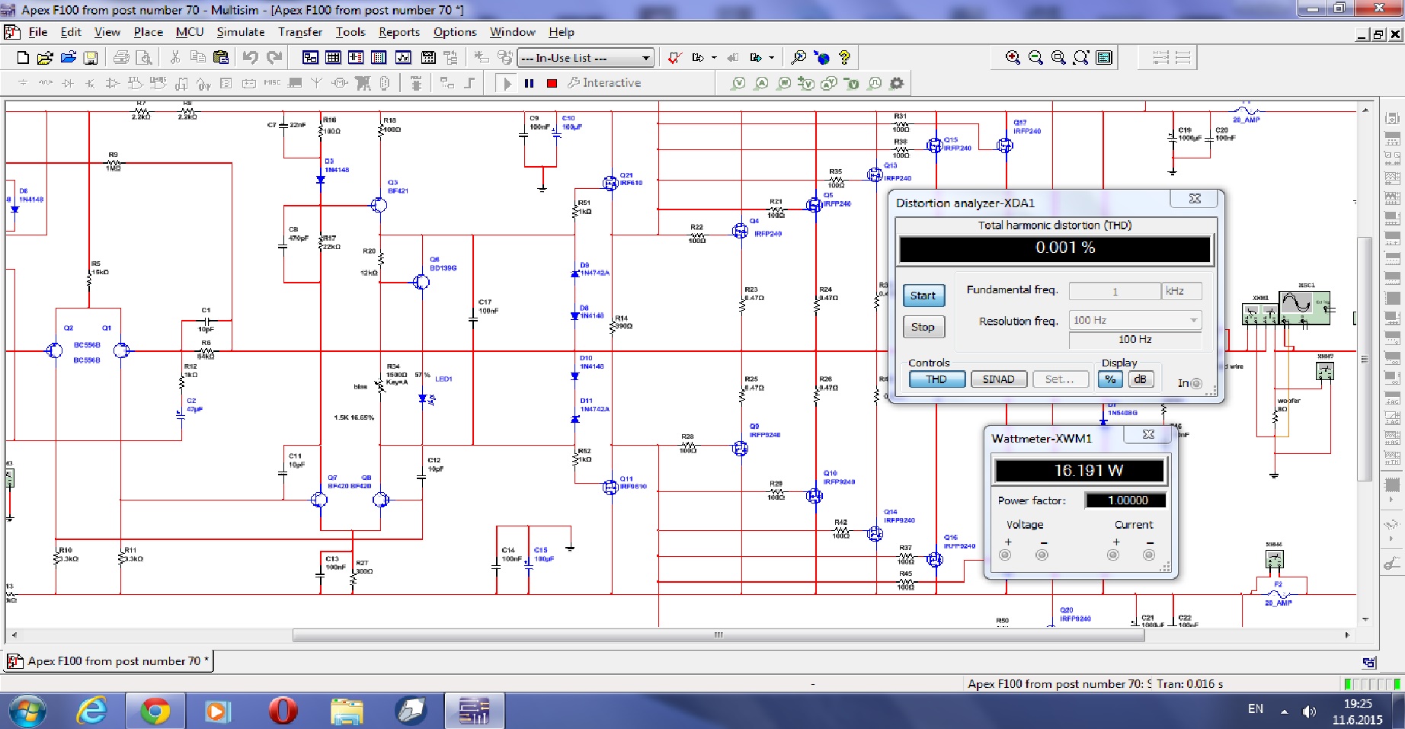The image size is (1405, 729).
Task: Paste from clipboard icon
Action: pyautogui.click(x=221, y=58)
